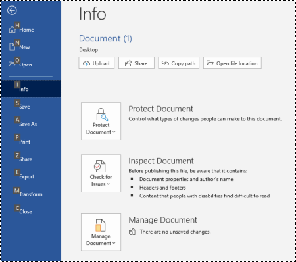This screenshot has height=262, width=296.
Task: Click the back arrow circle icon
Action: [12, 11]
